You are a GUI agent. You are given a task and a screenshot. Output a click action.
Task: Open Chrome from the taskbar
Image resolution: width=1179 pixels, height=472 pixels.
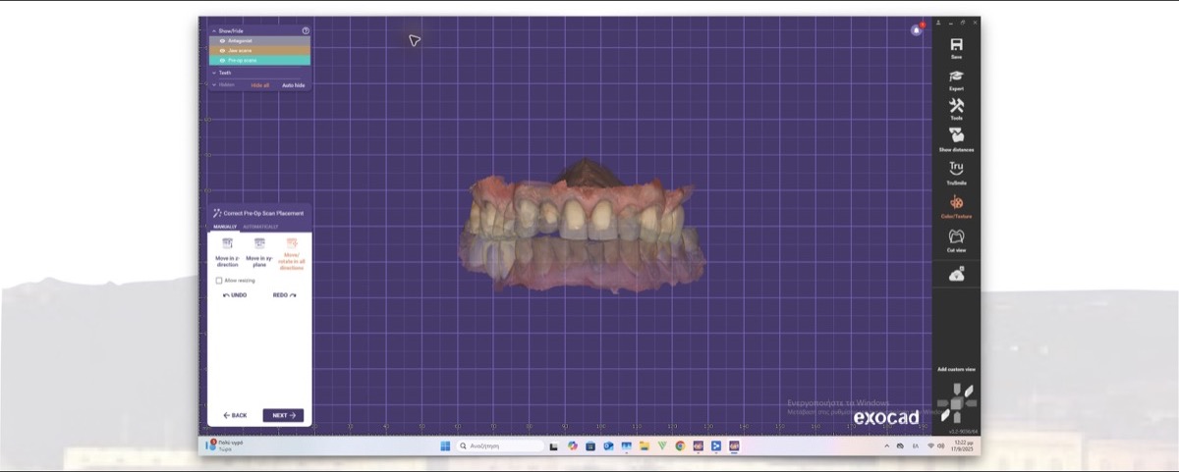pyautogui.click(x=680, y=446)
